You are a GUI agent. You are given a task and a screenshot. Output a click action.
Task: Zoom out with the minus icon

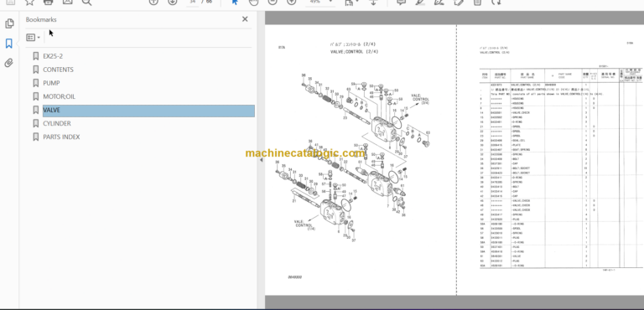click(x=273, y=2)
